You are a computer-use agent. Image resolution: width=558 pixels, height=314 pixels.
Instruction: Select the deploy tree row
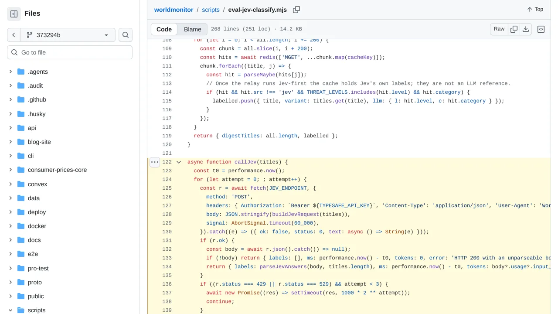click(x=70, y=212)
